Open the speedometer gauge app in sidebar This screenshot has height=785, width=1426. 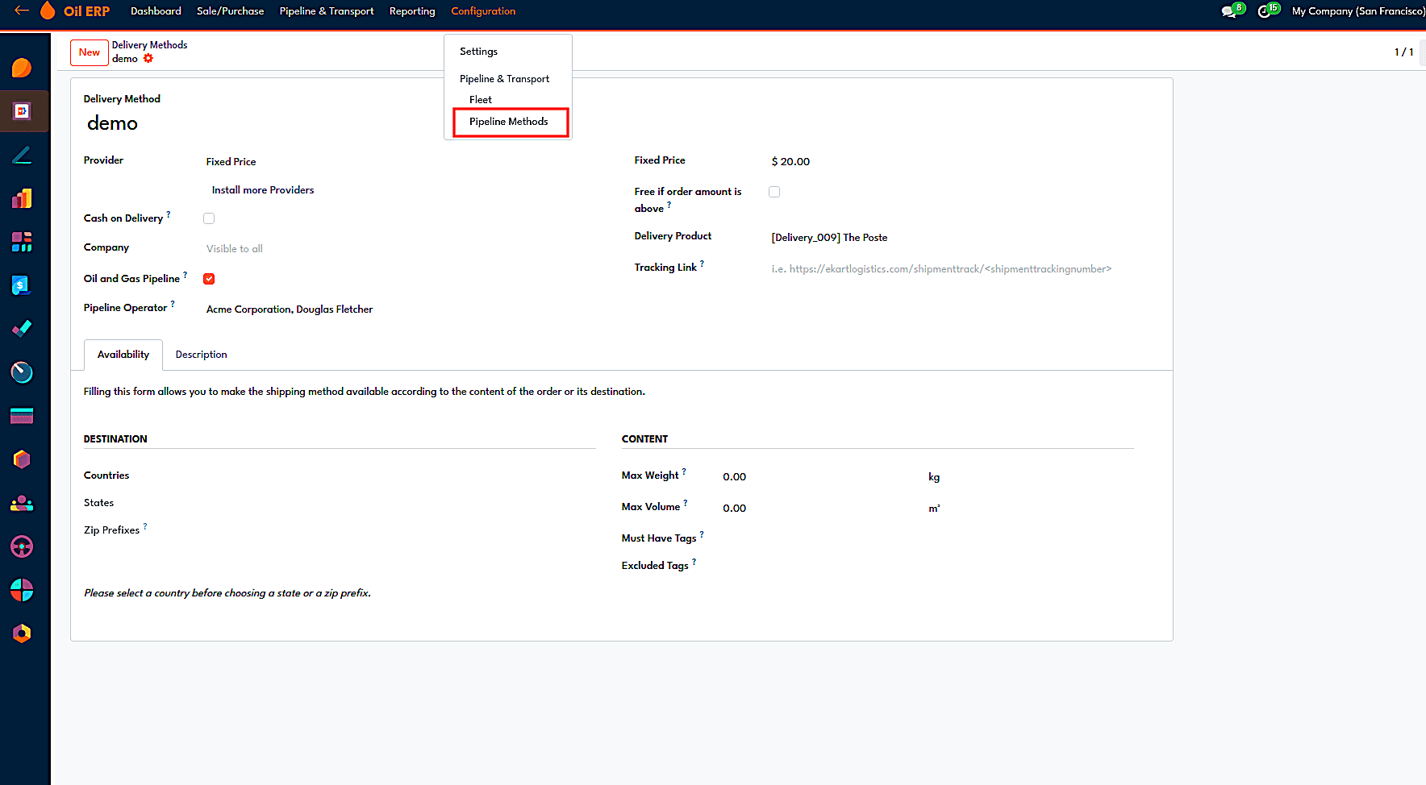point(22,372)
